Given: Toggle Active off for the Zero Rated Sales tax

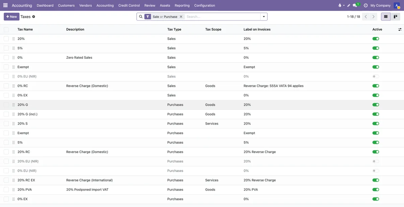Looking at the screenshot, I should coord(376,57).
